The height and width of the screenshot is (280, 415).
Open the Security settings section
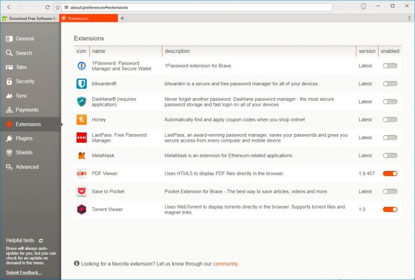24,82
